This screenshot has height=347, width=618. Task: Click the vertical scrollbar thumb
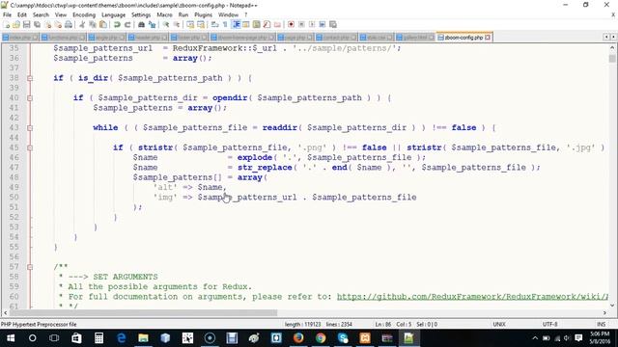point(611,58)
